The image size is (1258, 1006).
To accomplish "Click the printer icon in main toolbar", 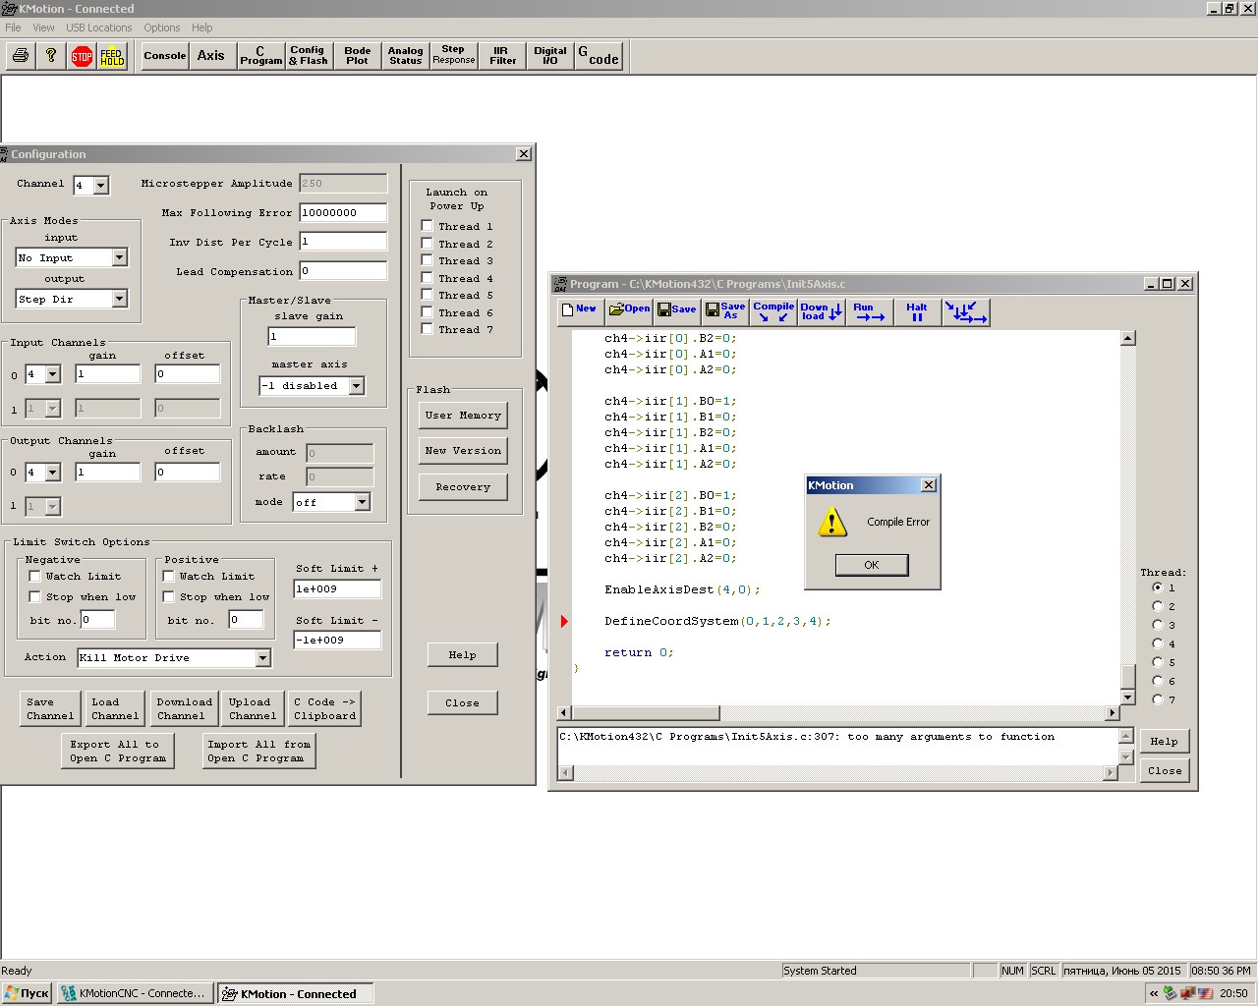I will (21, 56).
